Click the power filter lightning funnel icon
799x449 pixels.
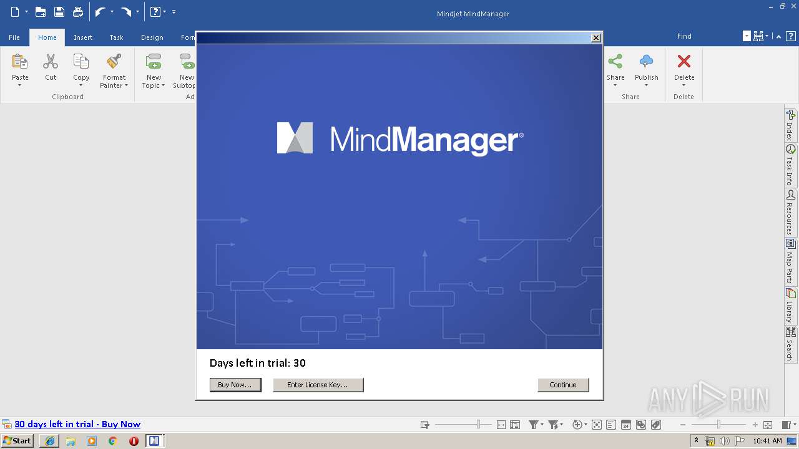point(553,425)
